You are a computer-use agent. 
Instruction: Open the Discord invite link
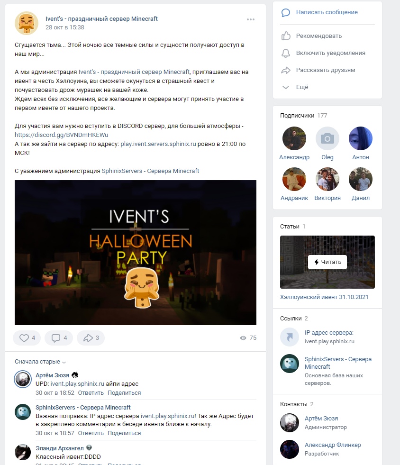tap(62, 135)
